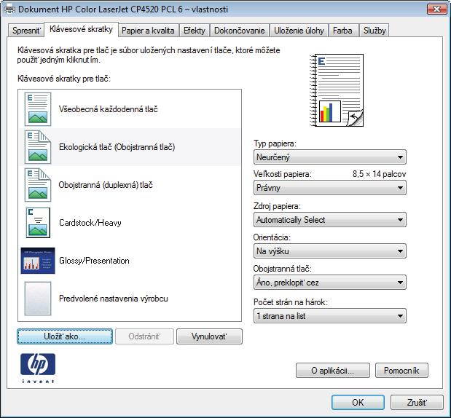Click the Predvolené nastavenia výrobcu label
The width and height of the screenshot is (451, 418).
pos(114,299)
